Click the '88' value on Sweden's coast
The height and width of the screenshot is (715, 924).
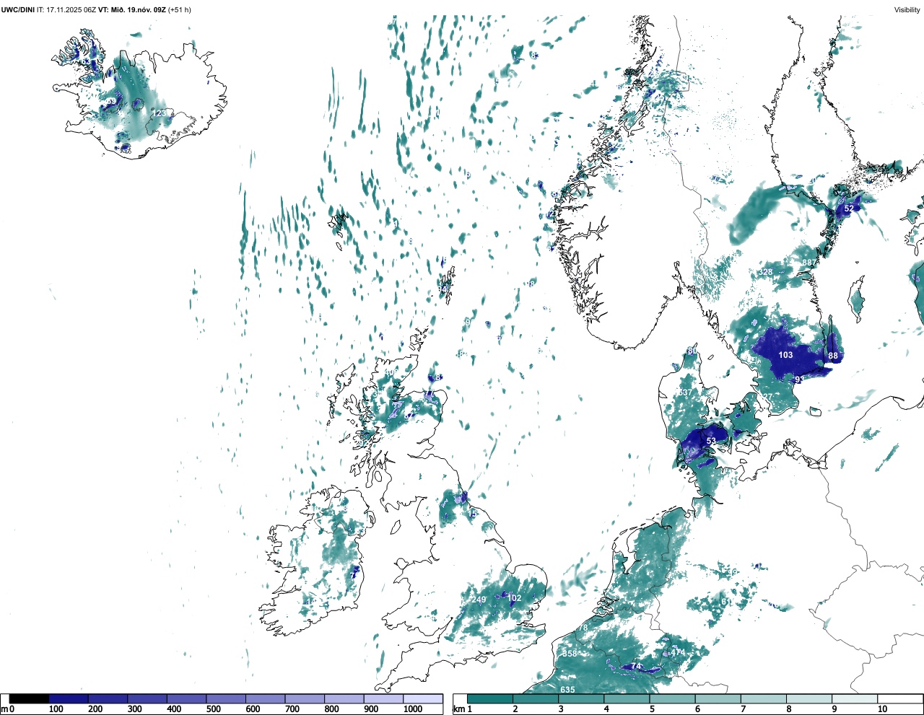click(x=833, y=356)
